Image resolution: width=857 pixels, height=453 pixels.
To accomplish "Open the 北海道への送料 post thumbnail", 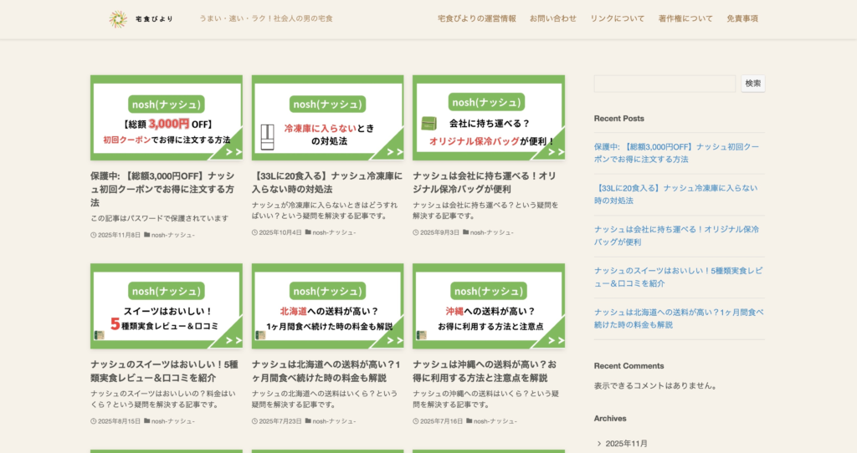I will (x=327, y=306).
